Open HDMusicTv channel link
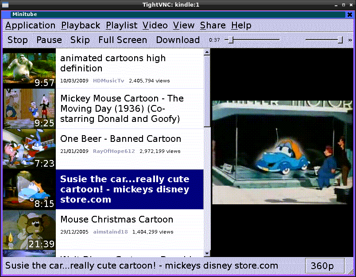 [x=108, y=81]
